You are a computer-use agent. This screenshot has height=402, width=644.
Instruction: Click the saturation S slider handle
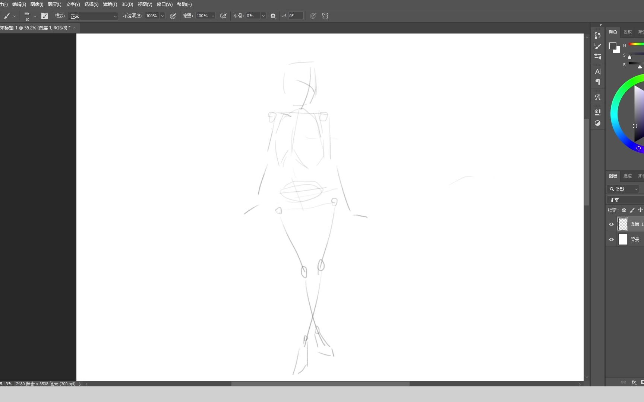click(x=629, y=57)
